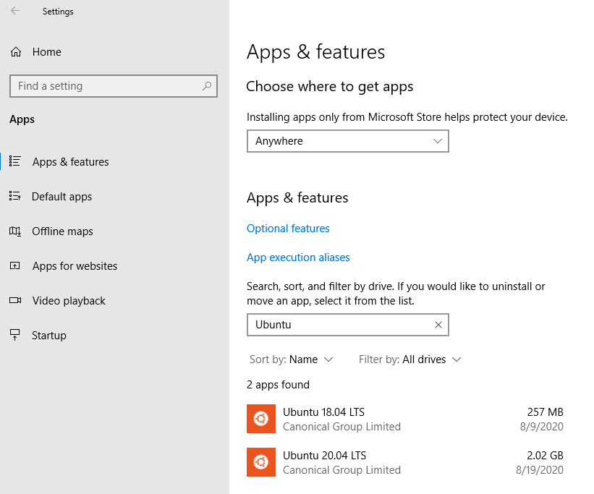Click the app list search field containing Ubuntu
Viewport: 594px width, 494px height.
point(348,325)
